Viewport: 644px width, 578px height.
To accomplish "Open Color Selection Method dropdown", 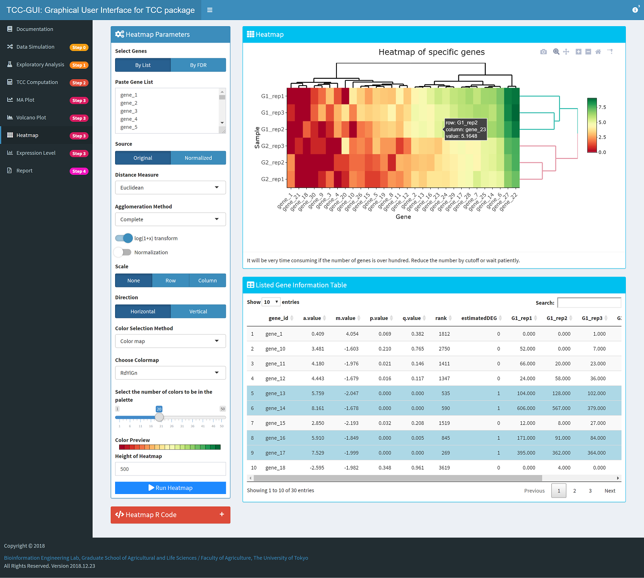I will pos(170,341).
